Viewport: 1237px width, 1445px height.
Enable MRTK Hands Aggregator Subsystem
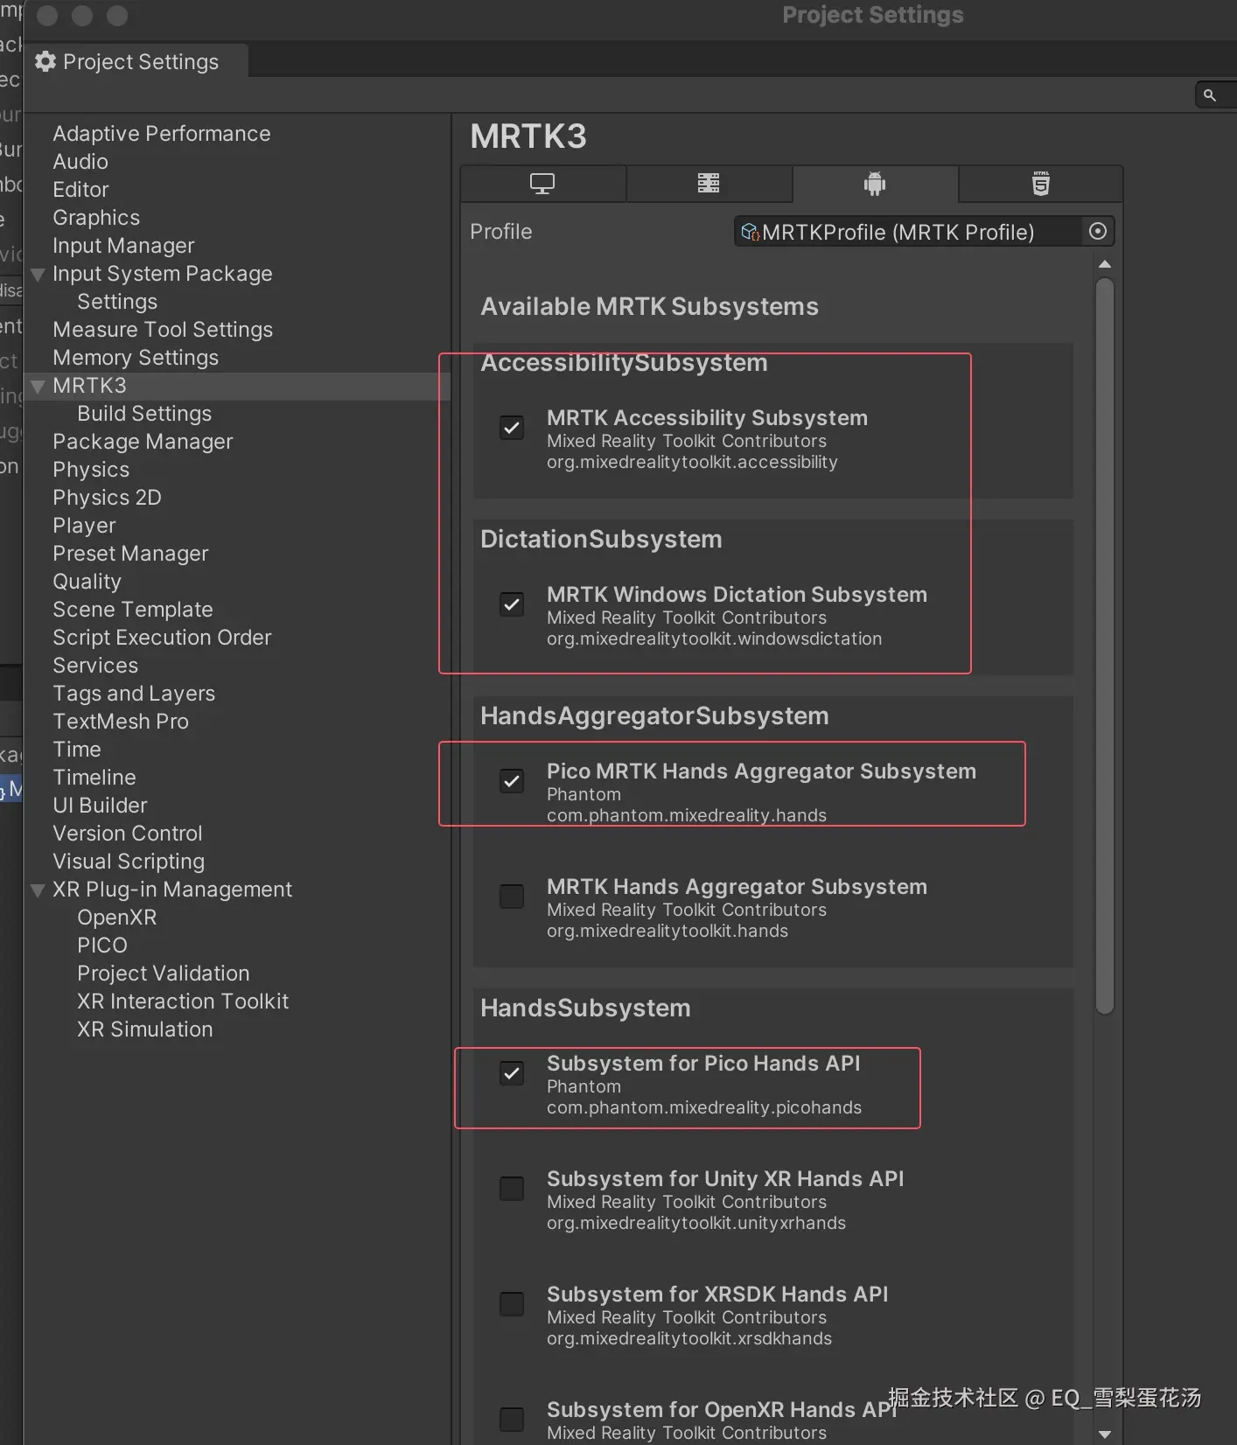512,897
